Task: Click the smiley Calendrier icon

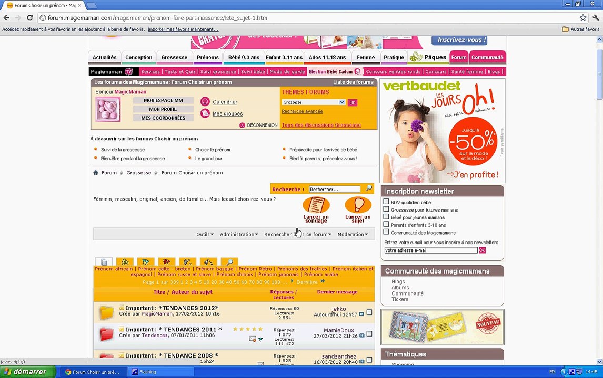Action: (205, 101)
